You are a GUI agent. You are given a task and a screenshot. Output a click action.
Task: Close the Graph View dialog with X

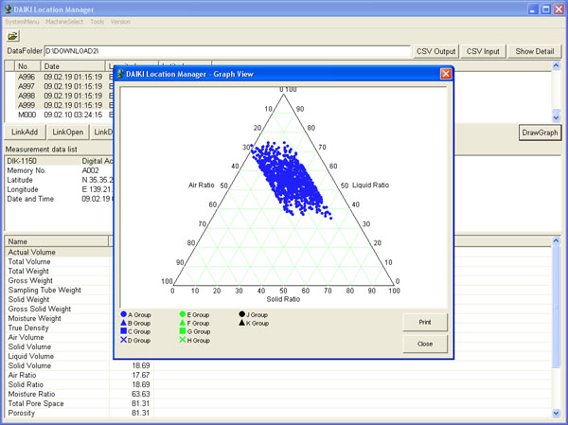[446, 74]
